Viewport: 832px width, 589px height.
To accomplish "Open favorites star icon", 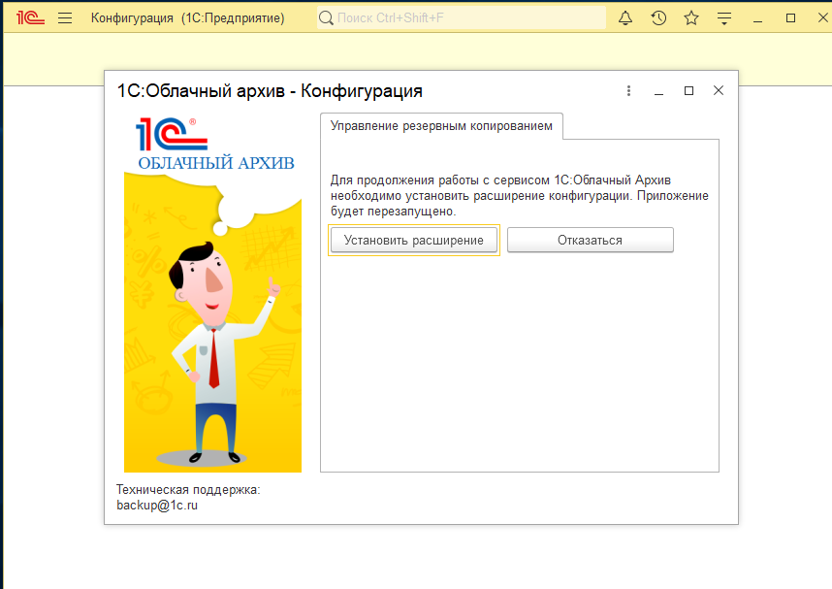I will coord(691,18).
